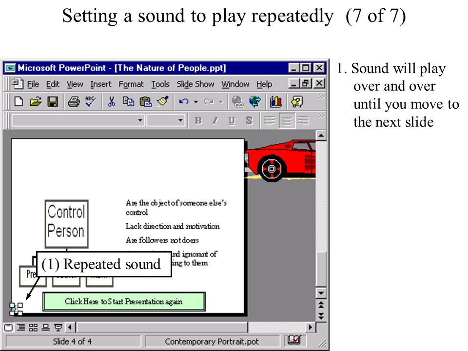This screenshot has width=468, height=351.
Task: Click the PowerPoint title bar application icon
Action: (x=10, y=68)
